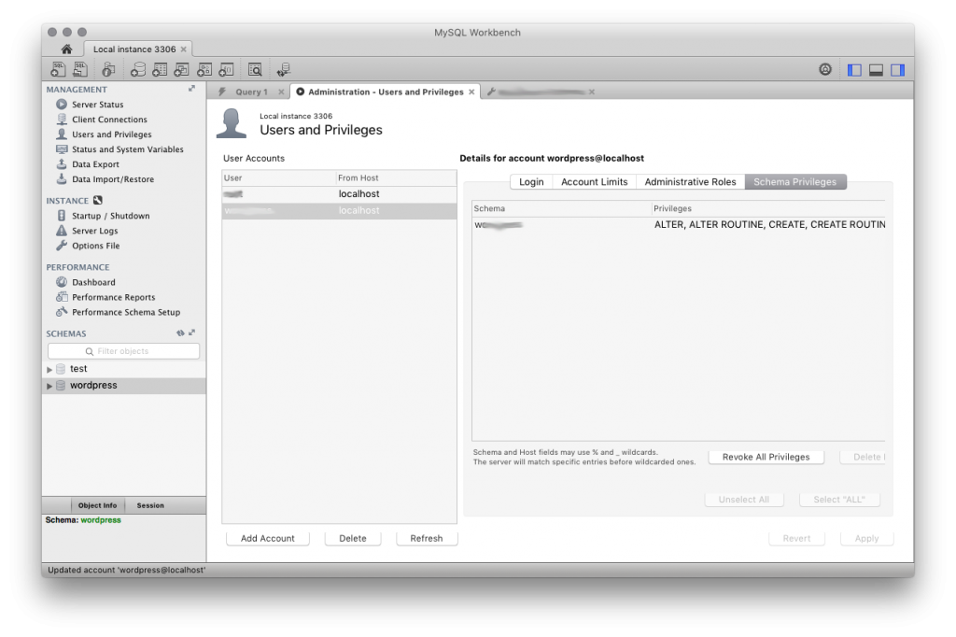Screen dimensions: 956x637
Task: Select the Schema Privileges tab
Action: point(795,182)
